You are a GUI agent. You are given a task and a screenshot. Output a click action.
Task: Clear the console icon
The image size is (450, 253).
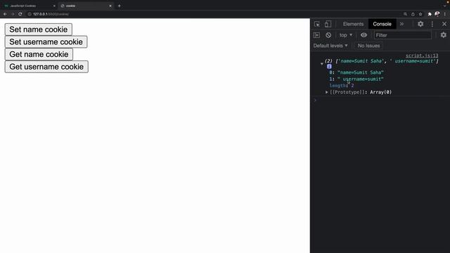(x=328, y=35)
